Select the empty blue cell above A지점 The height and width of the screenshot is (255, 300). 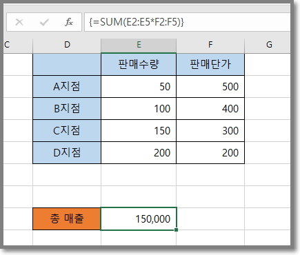click(67, 64)
